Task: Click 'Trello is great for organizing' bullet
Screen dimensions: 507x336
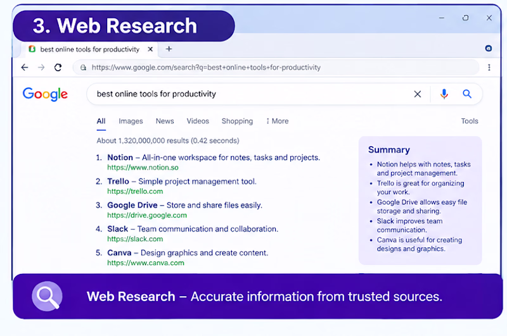Action: coord(420,187)
